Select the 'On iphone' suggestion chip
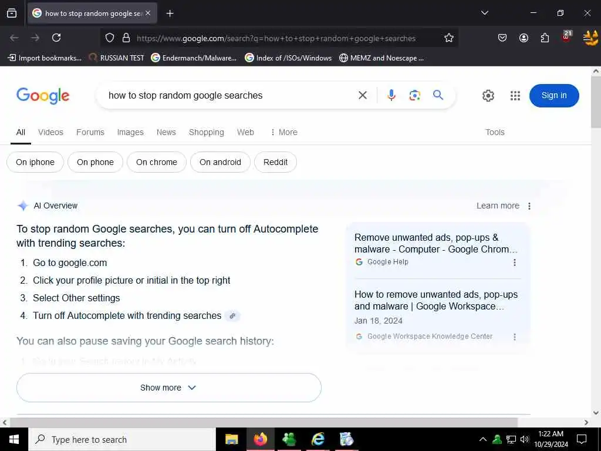601x451 pixels. 35,162
